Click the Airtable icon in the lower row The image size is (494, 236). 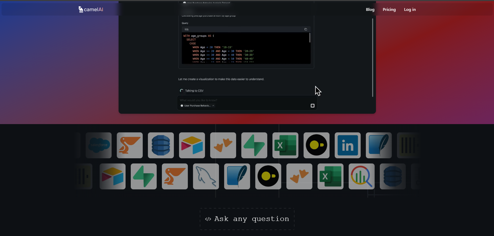[x=113, y=176]
